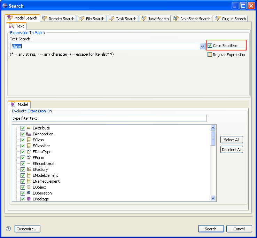The image size is (257, 238).
Task: Click the EEnum type icon
Action: click(x=29, y=157)
